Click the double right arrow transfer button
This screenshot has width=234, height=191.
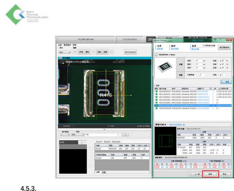tap(91, 149)
